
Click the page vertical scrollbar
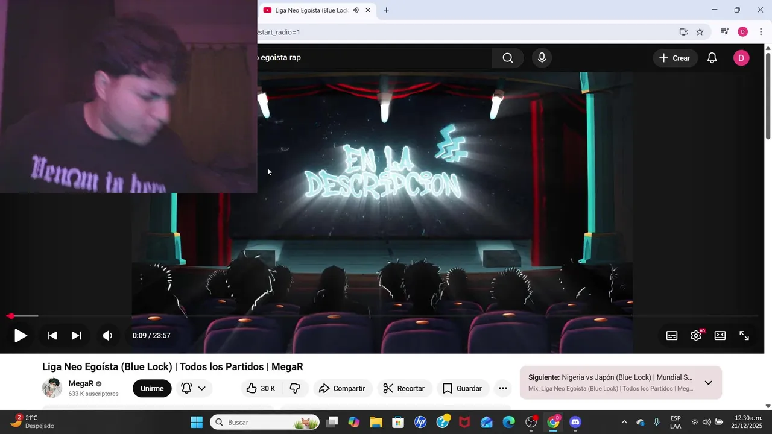pyautogui.click(x=768, y=96)
